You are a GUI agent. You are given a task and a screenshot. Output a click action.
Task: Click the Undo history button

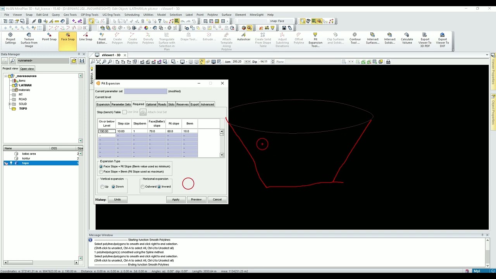117,200
